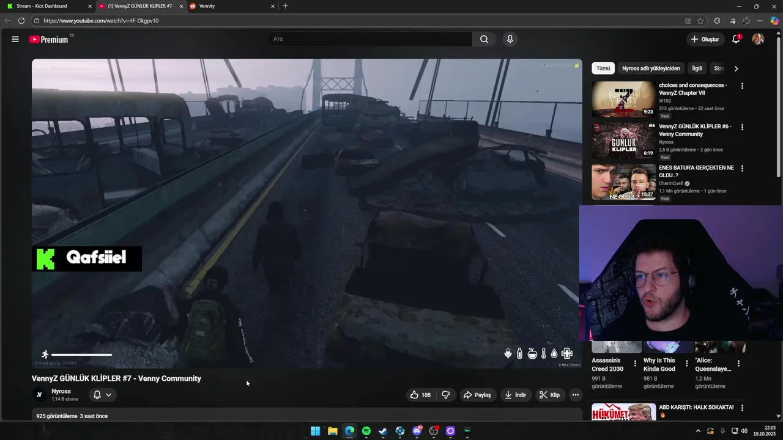Open Edge settings and more menu

point(760,21)
